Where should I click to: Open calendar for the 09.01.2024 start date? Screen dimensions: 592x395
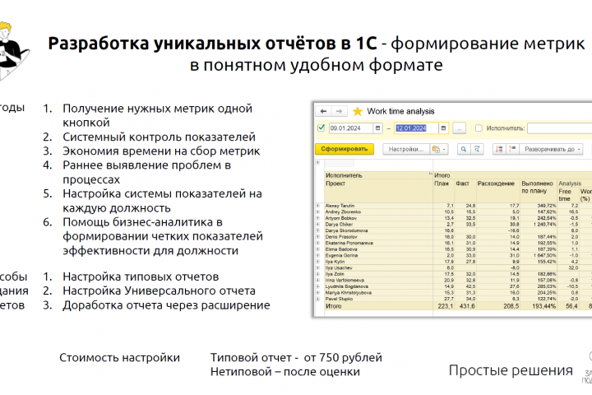point(377,128)
